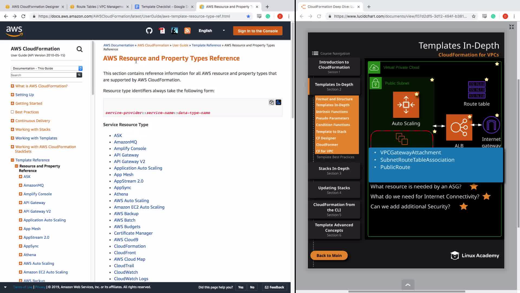Click the copy code snippet icon
Image resolution: width=520 pixels, height=293 pixels.
click(x=271, y=102)
